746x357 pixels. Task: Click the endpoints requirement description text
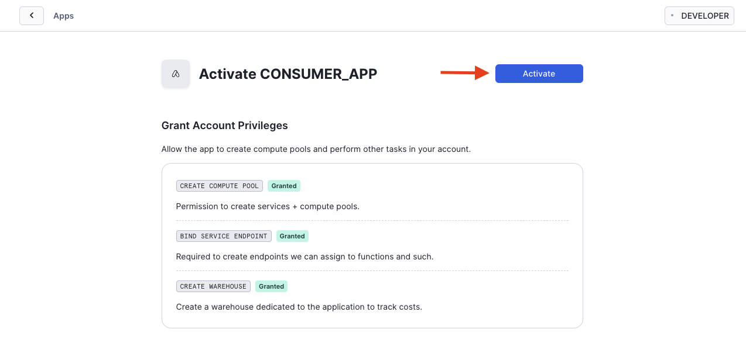pyautogui.click(x=304, y=257)
